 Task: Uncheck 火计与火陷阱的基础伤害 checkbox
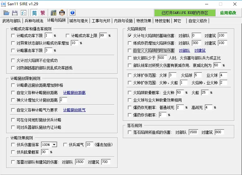[x=130, y=36]
